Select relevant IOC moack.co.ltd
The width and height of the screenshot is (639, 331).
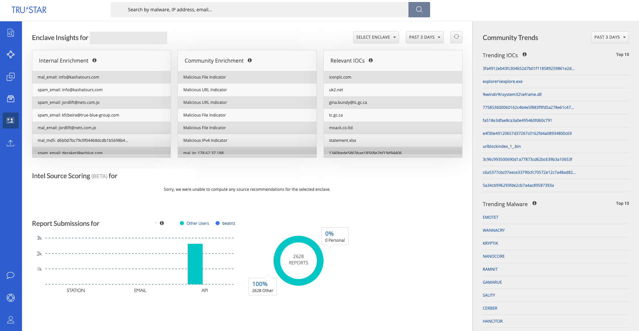click(x=393, y=128)
